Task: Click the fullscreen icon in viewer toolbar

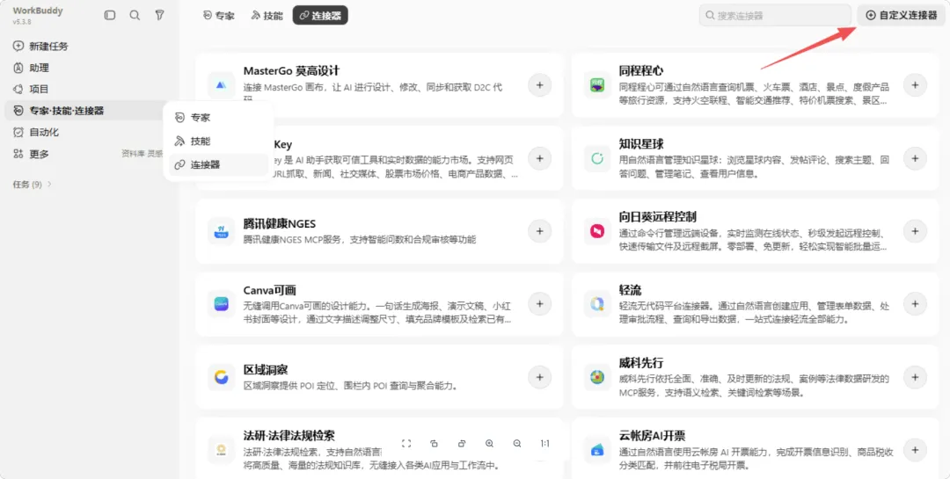Action: (406, 443)
